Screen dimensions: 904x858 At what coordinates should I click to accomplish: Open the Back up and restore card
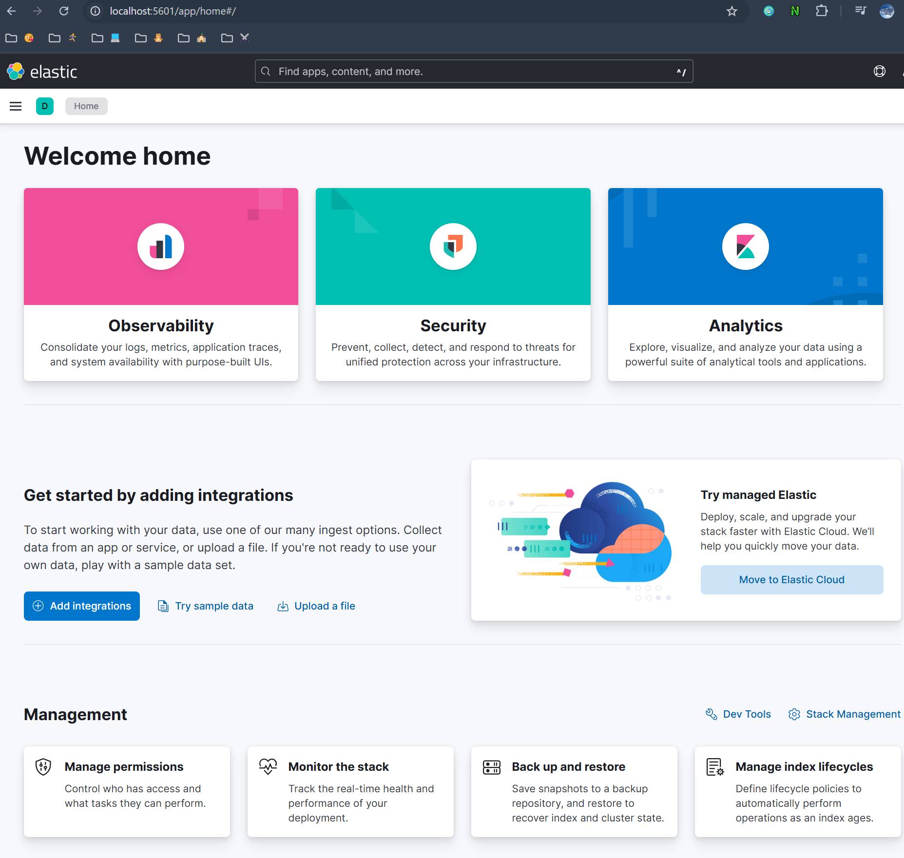coord(574,792)
